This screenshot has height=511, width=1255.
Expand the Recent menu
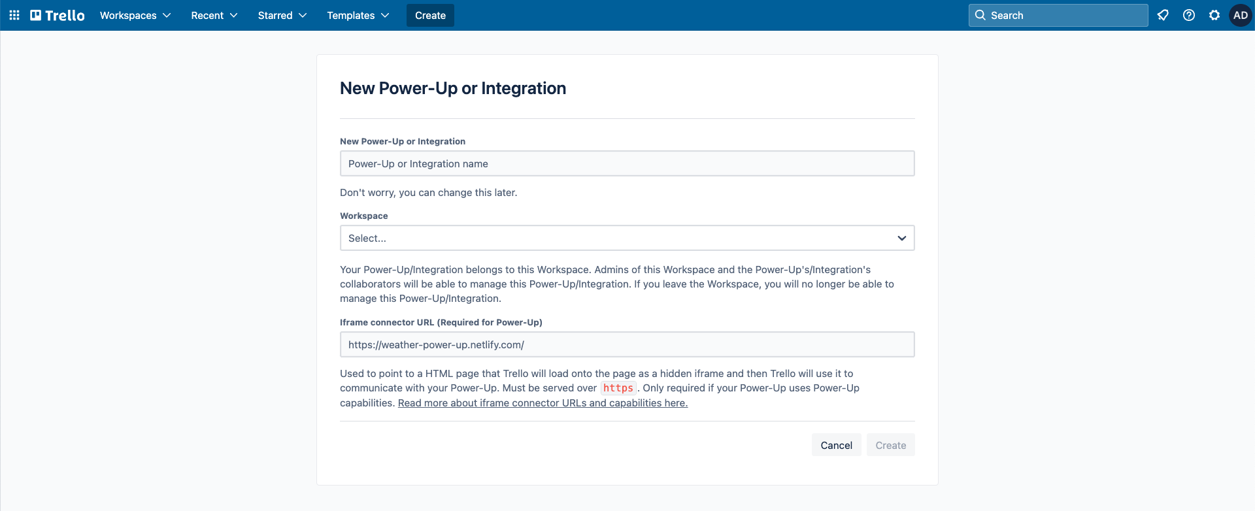214,15
